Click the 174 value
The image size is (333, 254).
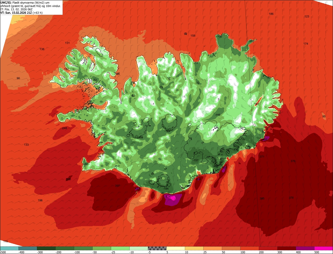[x=306, y=44]
